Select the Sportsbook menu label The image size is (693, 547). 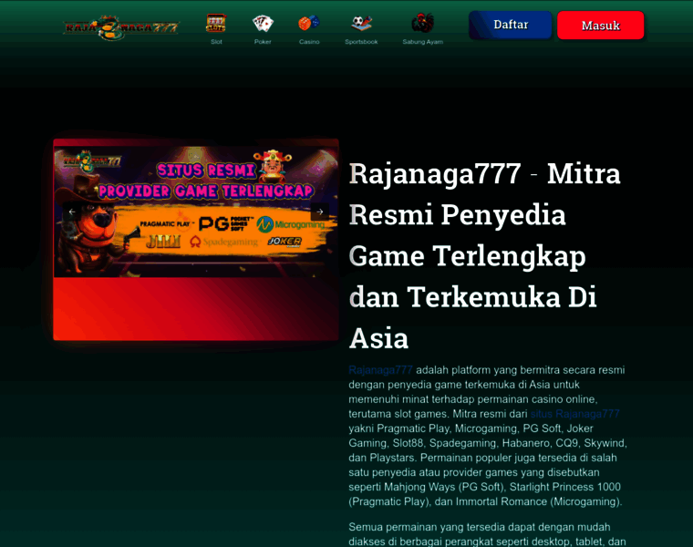[361, 42]
